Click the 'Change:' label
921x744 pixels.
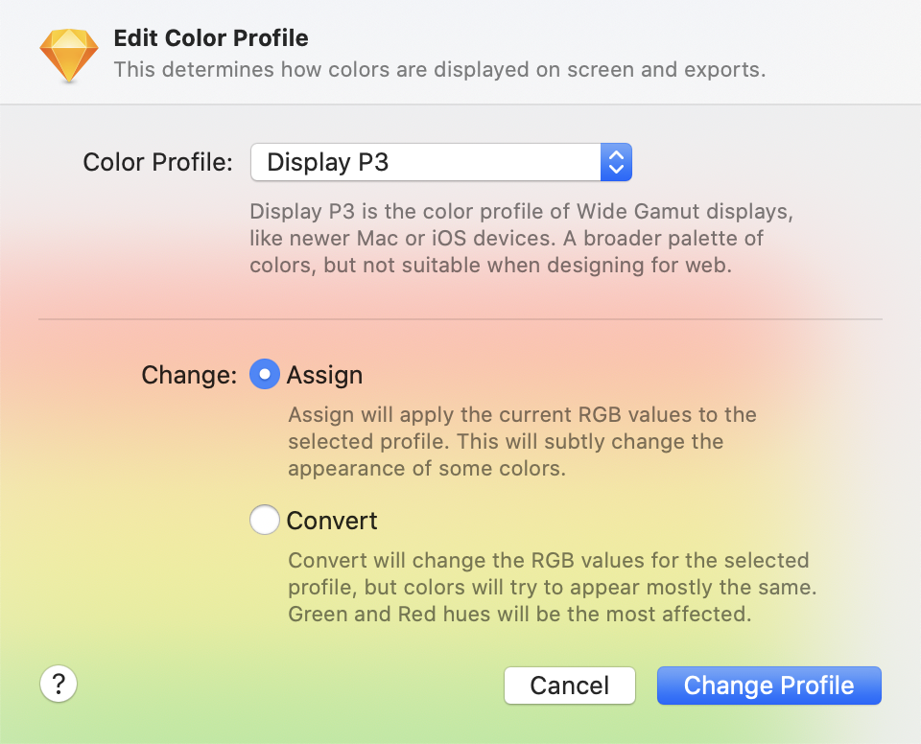(x=189, y=375)
